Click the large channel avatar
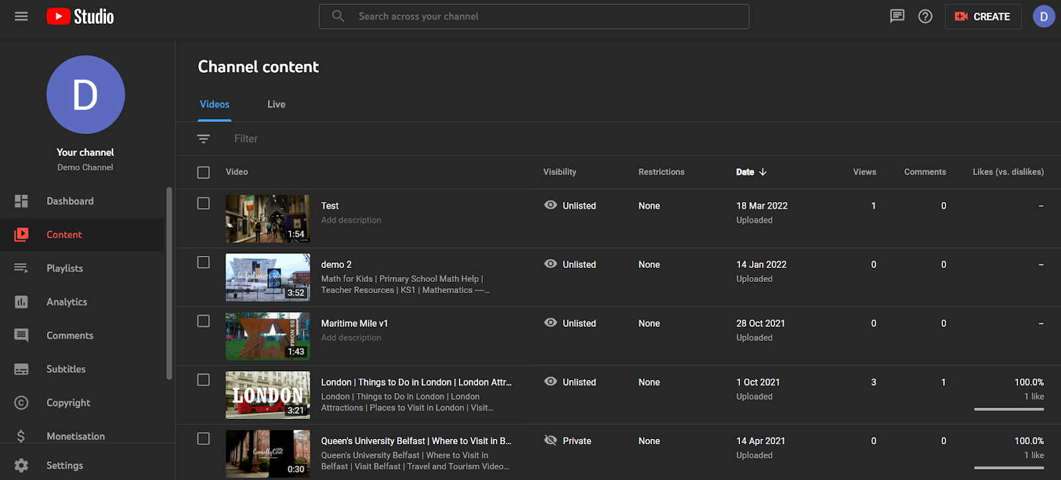 pyautogui.click(x=86, y=95)
